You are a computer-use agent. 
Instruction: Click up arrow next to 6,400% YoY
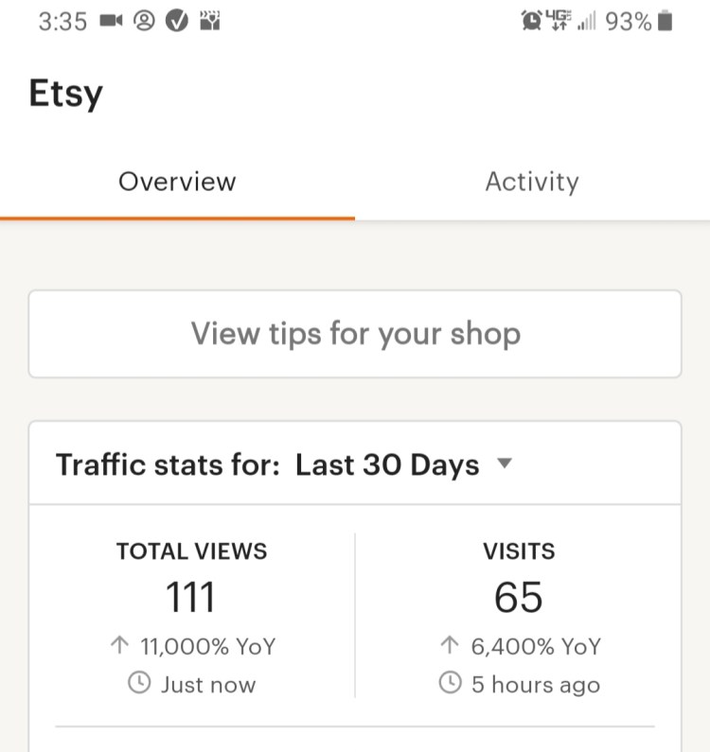click(x=450, y=647)
